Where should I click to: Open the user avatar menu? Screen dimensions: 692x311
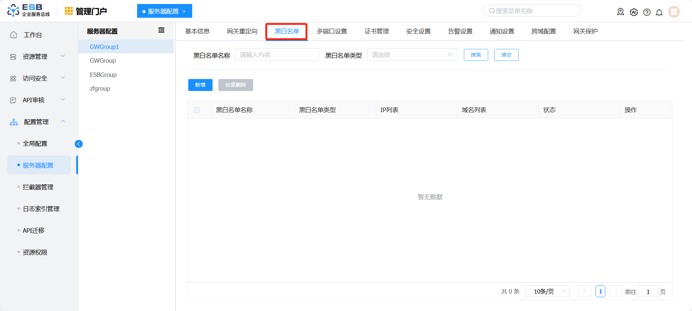674,12
